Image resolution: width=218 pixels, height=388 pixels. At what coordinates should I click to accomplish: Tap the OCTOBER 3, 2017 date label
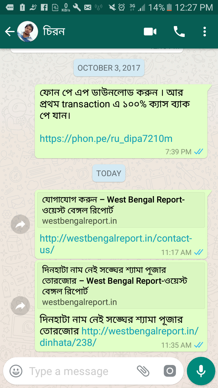coord(109,68)
